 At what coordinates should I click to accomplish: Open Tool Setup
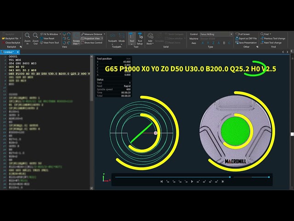click(x=140, y=39)
